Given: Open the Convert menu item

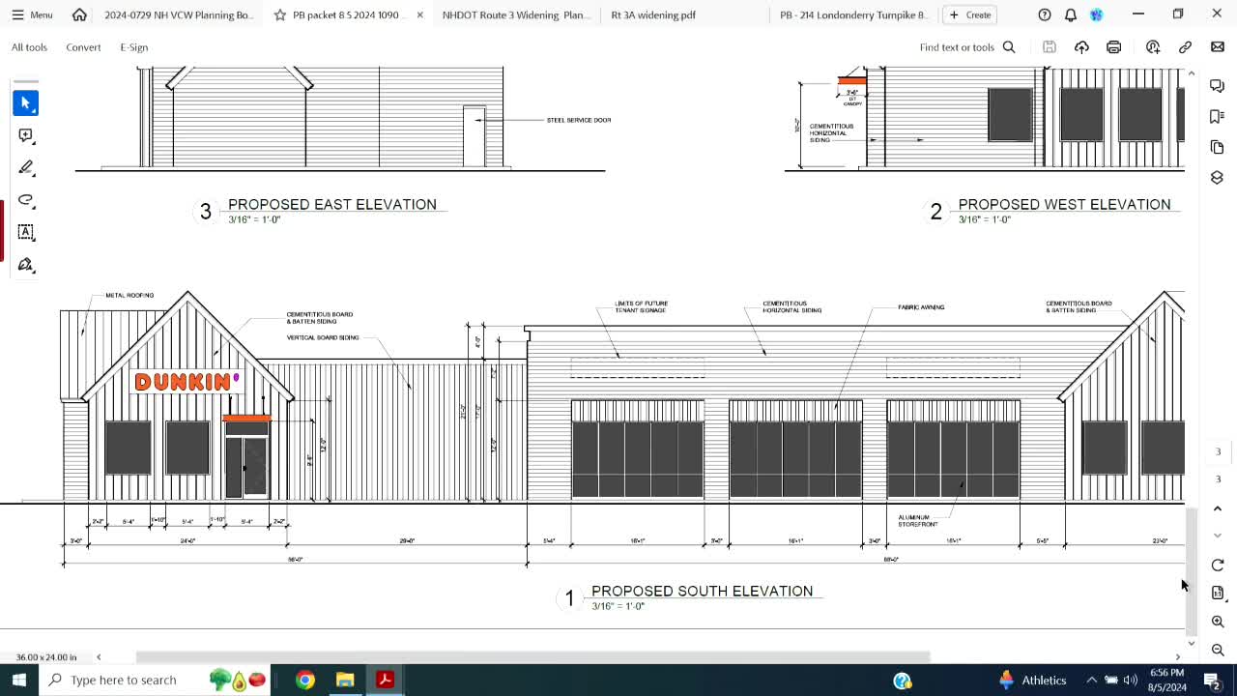Looking at the screenshot, I should tap(83, 47).
